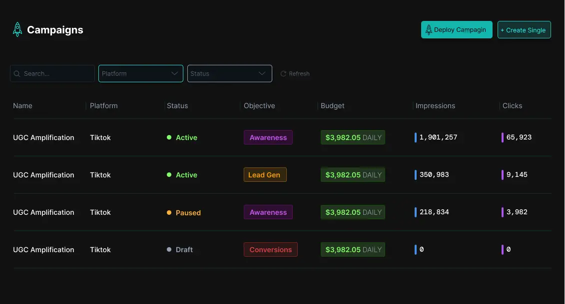The height and width of the screenshot is (304, 565).
Task: Click the rocket icon inside Deploy Campaign button
Action: pyautogui.click(x=429, y=29)
